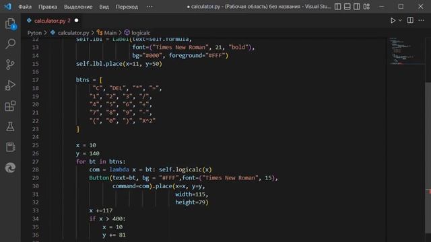Open the Customize Layout icon
431x242 pixels.
tap(366, 7)
